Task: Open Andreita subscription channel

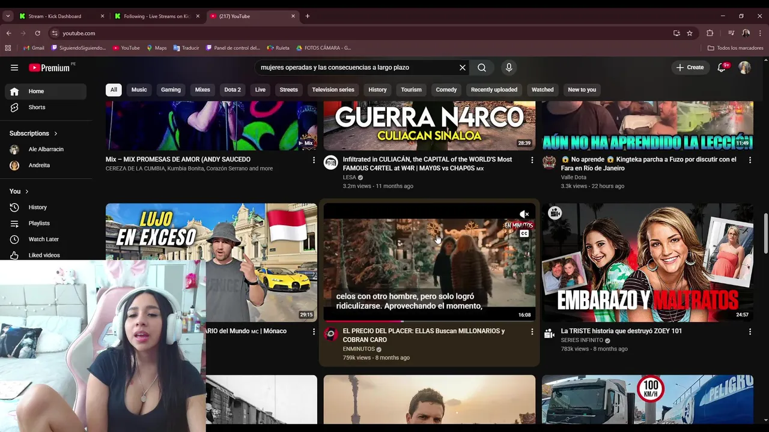Action: tap(46, 166)
